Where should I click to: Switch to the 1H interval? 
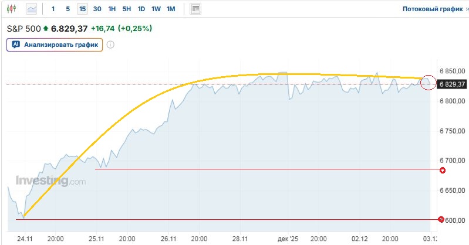[112, 9]
